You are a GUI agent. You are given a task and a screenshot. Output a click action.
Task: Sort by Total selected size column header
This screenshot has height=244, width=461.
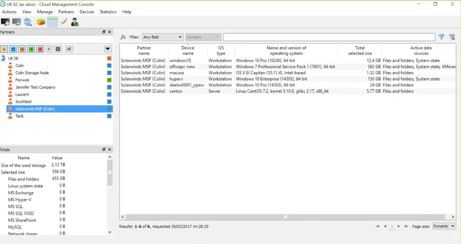360,50
